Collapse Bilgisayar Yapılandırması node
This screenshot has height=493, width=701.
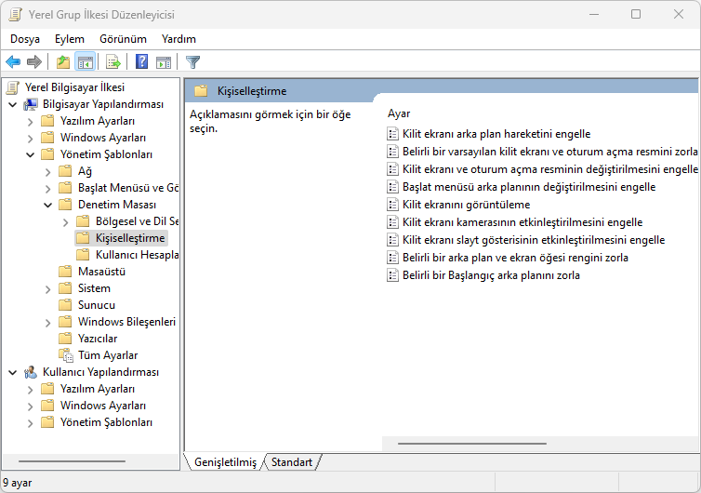13,105
